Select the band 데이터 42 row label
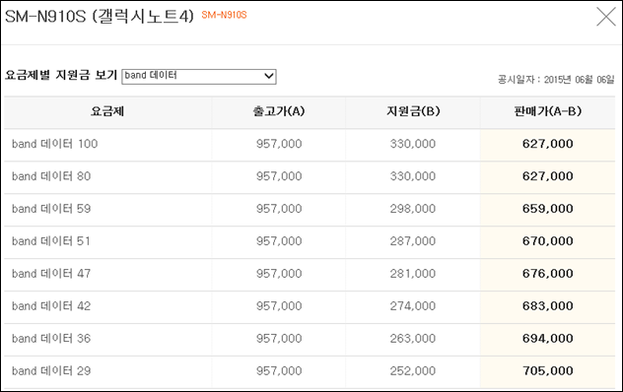The height and width of the screenshot is (392, 623). (x=51, y=306)
